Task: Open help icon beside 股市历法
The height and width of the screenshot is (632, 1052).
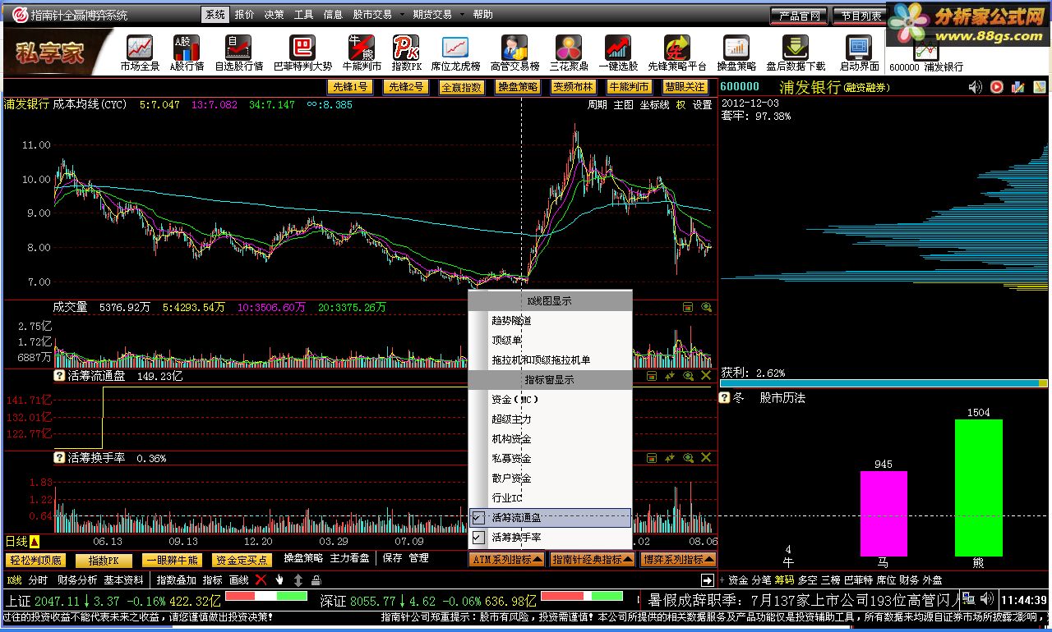Action: coord(725,397)
